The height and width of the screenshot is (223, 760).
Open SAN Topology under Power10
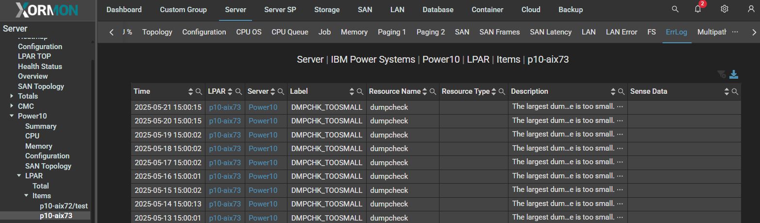(48, 166)
